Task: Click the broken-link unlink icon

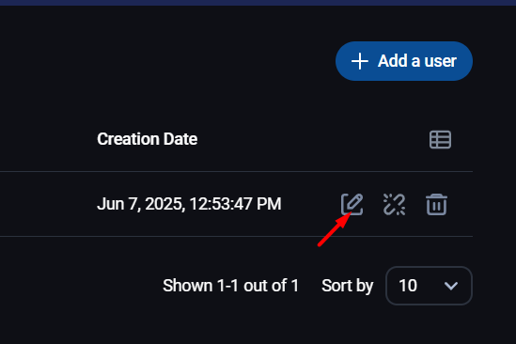Action: [x=394, y=204]
